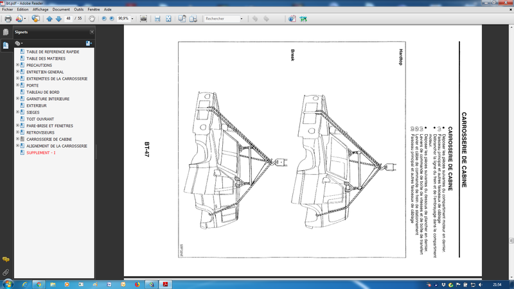Open the Aide menu
Viewport: 514px width, 289px height.
[x=107, y=10]
